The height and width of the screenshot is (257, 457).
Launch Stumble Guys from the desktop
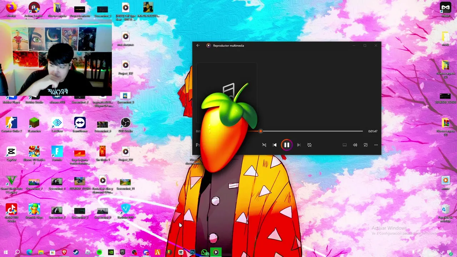pyautogui.click(x=34, y=211)
